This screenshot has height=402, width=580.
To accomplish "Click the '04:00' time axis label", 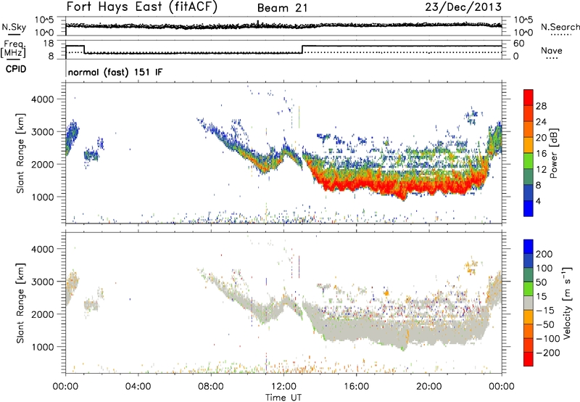I will tap(138, 387).
